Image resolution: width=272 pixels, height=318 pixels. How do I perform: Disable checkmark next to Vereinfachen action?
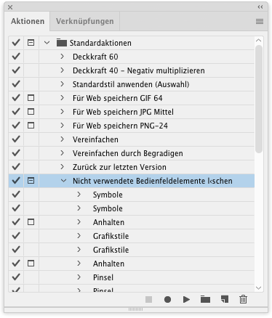coord(16,139)
